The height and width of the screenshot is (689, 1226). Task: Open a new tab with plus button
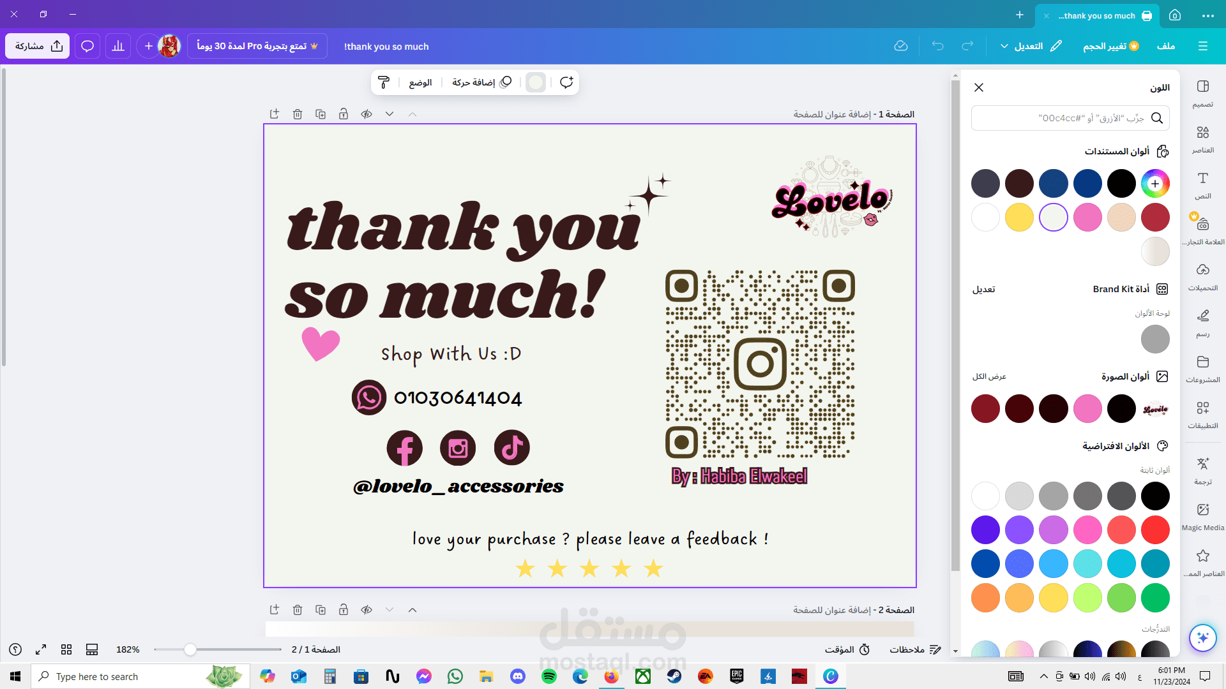(x=1020, y=15)
